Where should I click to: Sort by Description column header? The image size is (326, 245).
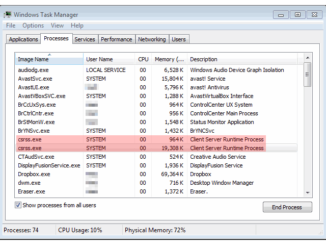point(242,59)
